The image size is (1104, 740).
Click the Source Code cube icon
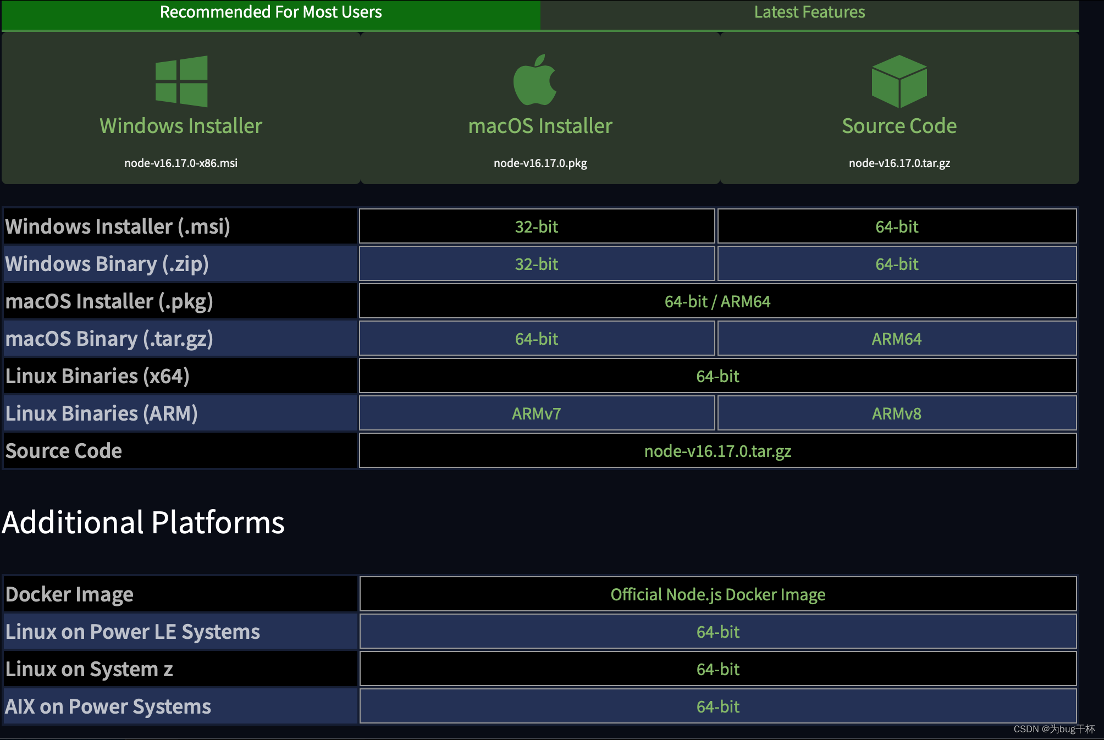click(x=899, y=81)
